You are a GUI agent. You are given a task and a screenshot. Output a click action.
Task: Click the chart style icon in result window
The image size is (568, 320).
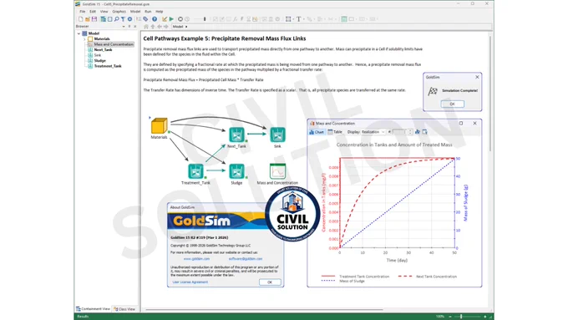pos(418,132)
